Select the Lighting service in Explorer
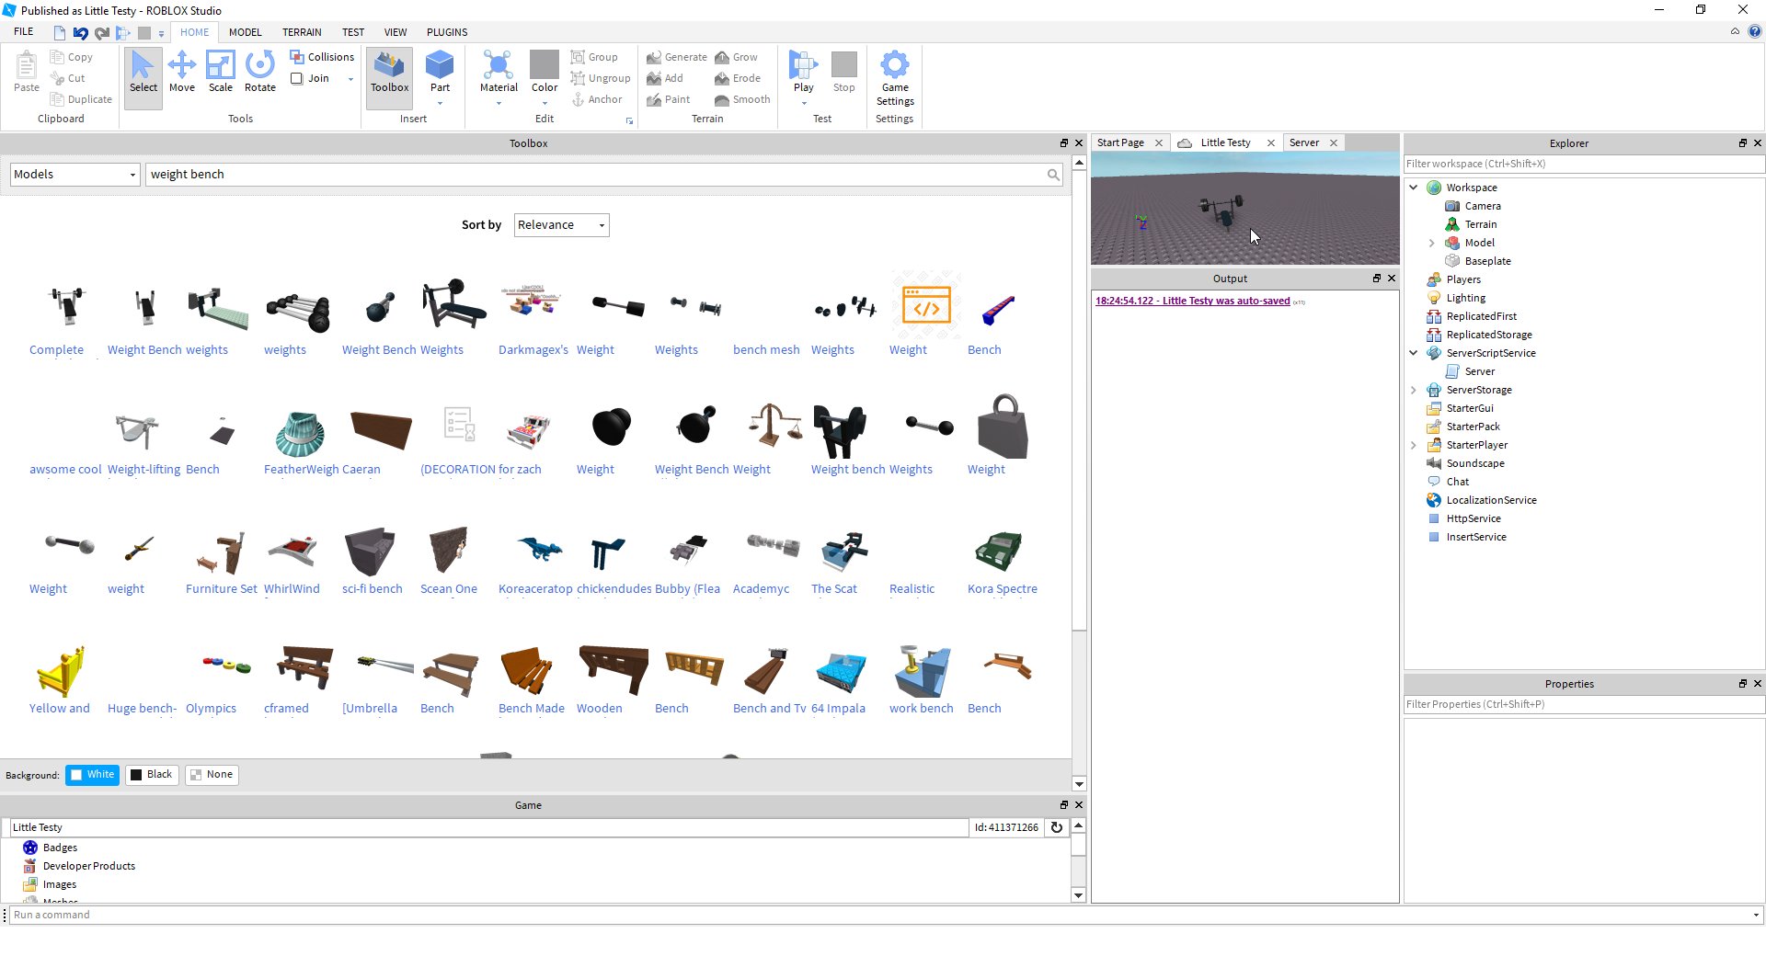The width and height of the screenshot is (1766, 956). pyautogui.click(x=1465, y=298)
